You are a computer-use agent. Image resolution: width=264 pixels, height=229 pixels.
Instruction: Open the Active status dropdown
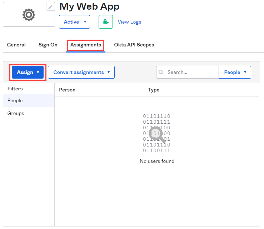coord(74,22)
